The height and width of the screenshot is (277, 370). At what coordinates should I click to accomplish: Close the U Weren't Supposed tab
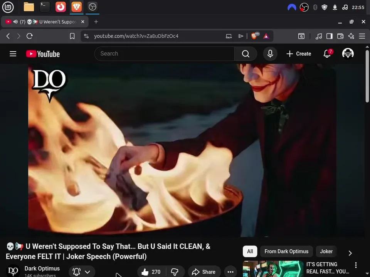tap(82, 22)
